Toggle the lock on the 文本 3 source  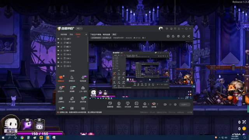(61, 62)
